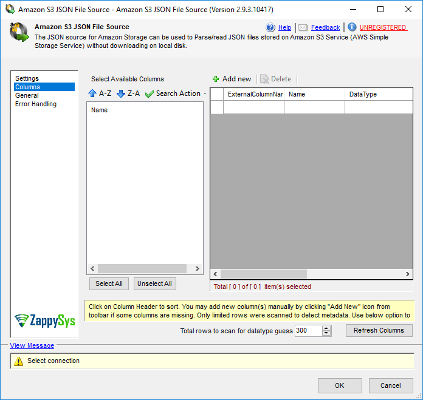Click the Amazon S3 JSON source header icon
423x400 pixels.
[19, 32]
